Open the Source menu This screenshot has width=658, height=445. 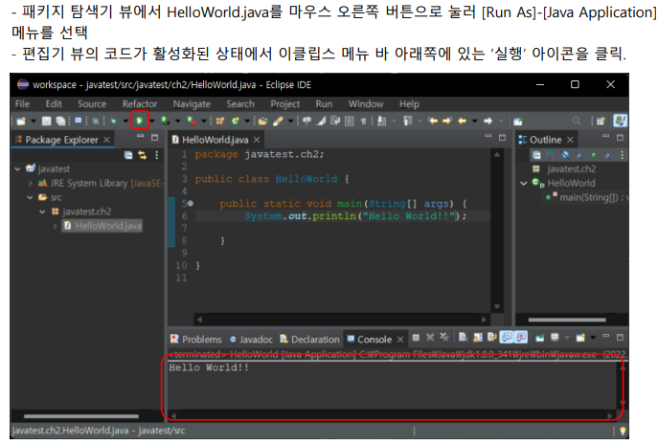[92, 103]
